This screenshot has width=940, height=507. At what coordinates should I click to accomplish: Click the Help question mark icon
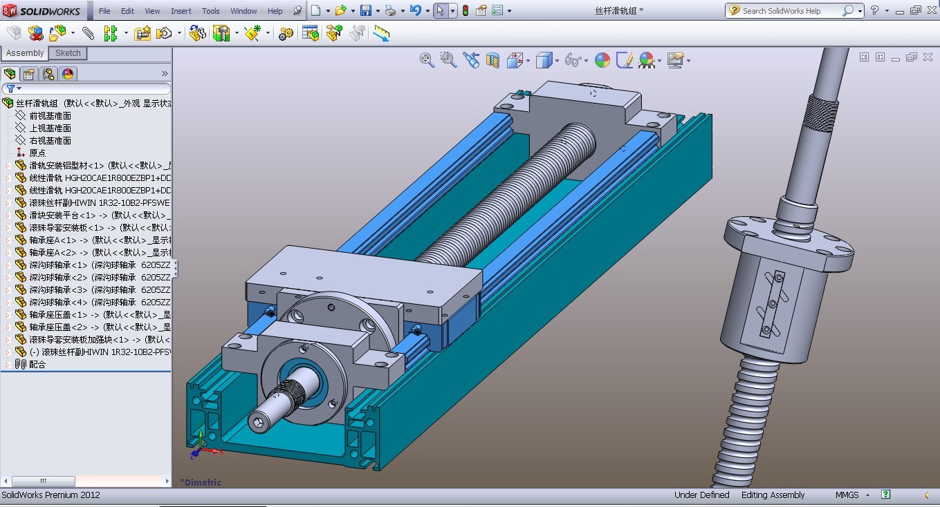point(875,10)
